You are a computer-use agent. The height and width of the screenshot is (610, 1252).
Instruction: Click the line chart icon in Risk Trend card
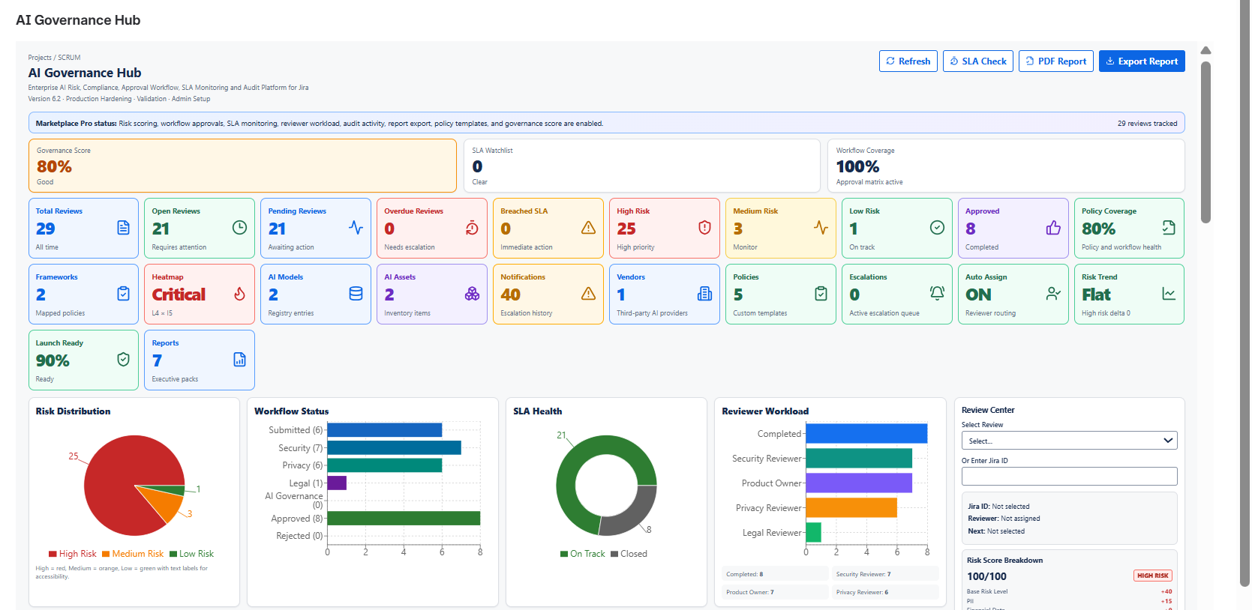click(1169, 294)
